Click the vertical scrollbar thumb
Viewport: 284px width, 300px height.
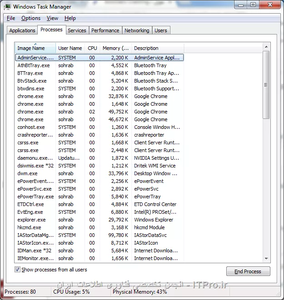266,85
